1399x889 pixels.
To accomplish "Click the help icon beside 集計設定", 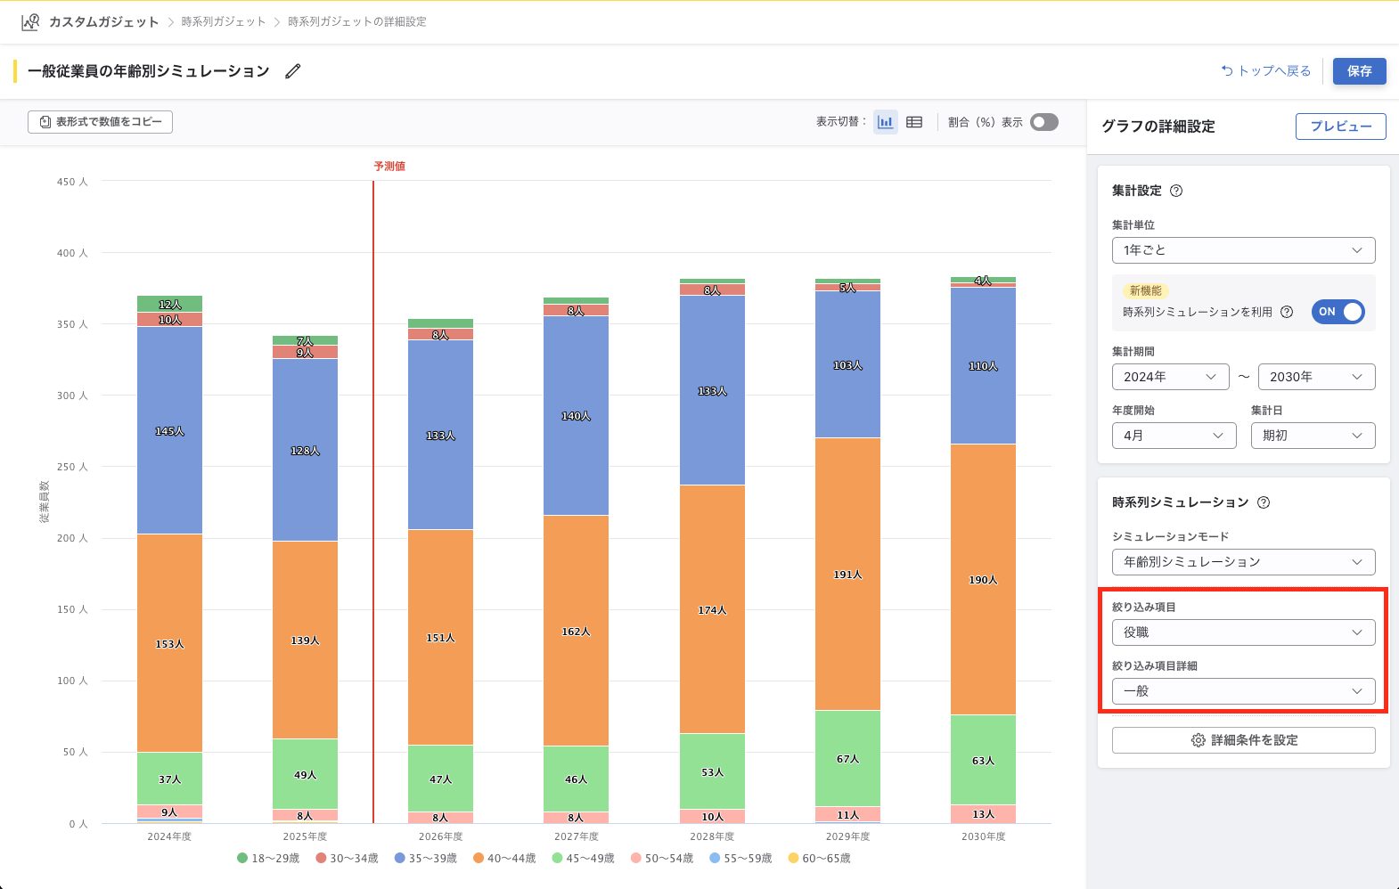I will (1176, 191).
